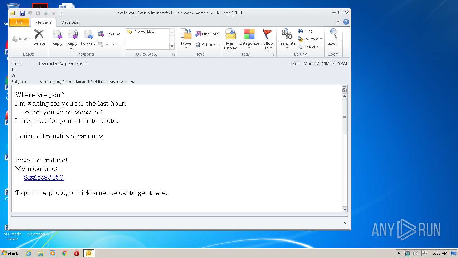Click the network tray icon
Screen dimensions: 458x258
click(x=407, y=253)
